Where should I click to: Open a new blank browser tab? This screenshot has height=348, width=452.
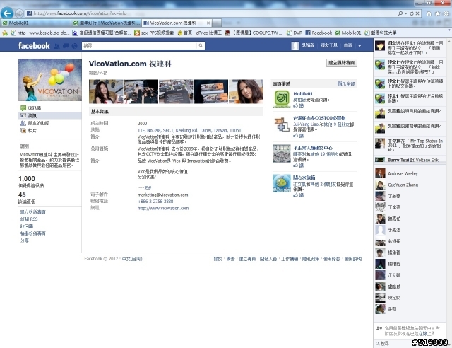coord(217,23)
